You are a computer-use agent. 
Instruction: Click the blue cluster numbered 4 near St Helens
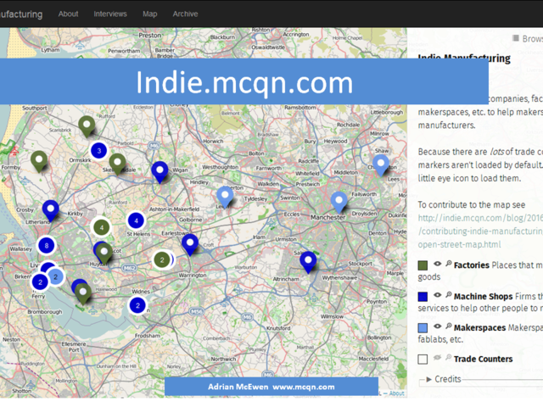coord(136,220)
